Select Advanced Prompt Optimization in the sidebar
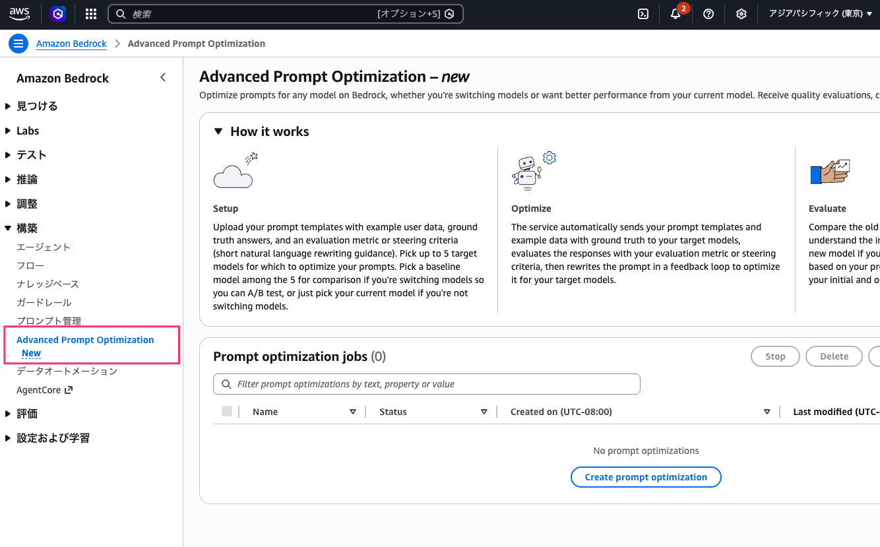The height and width of the screenshot is (547, 880). pos(85,340)
